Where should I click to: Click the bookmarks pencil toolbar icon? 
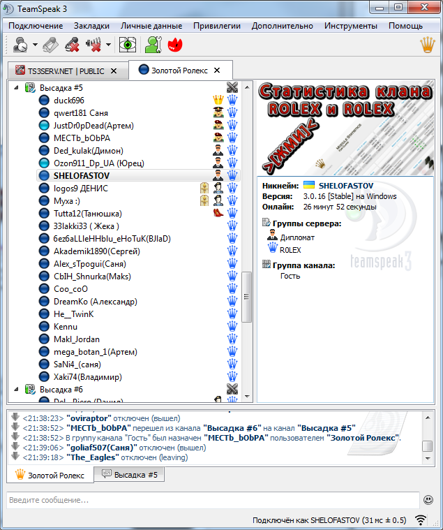[x=50, y=45]
